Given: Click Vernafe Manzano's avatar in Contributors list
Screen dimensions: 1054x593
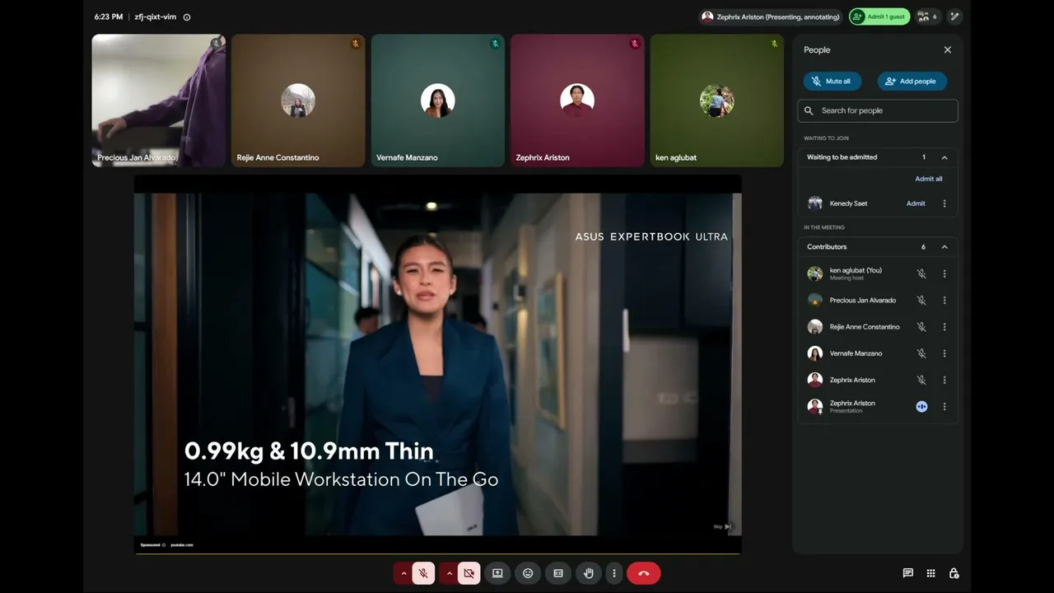Looking at the screenshot, I should (815, 353).
